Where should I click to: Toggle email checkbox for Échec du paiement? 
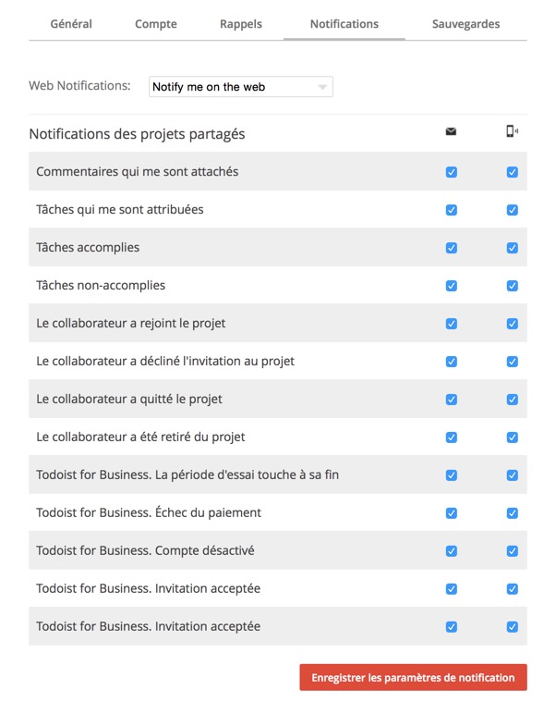452,513
